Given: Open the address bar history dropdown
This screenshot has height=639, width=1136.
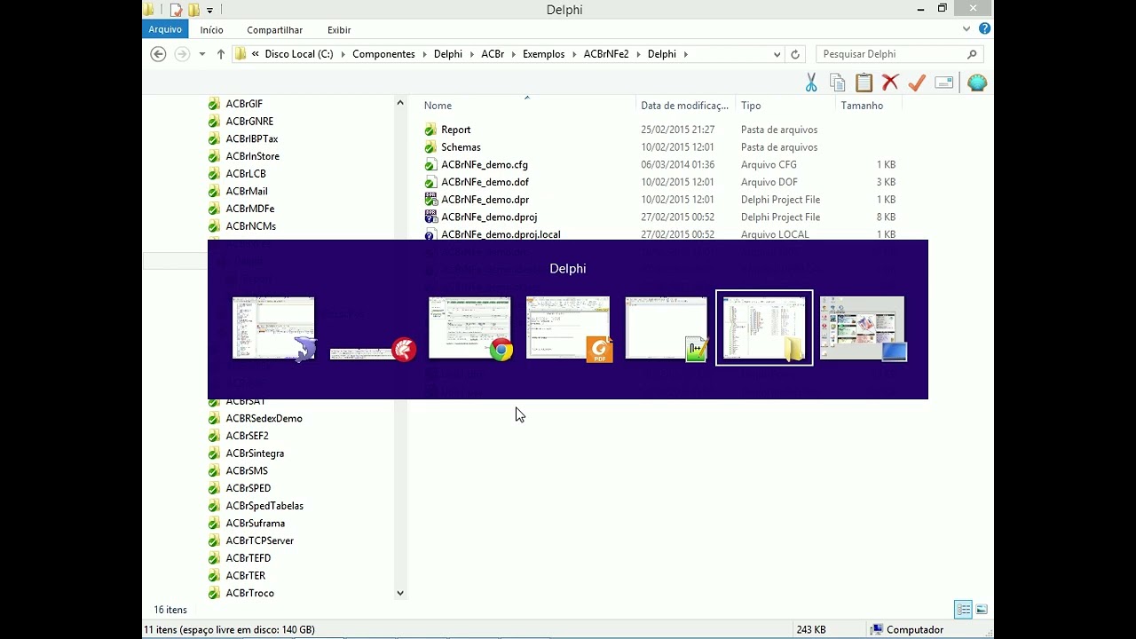Looking at the screenshot, I should pos(777,54).
